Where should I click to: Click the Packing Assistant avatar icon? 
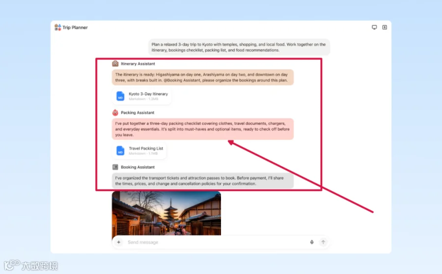(115, 112)
